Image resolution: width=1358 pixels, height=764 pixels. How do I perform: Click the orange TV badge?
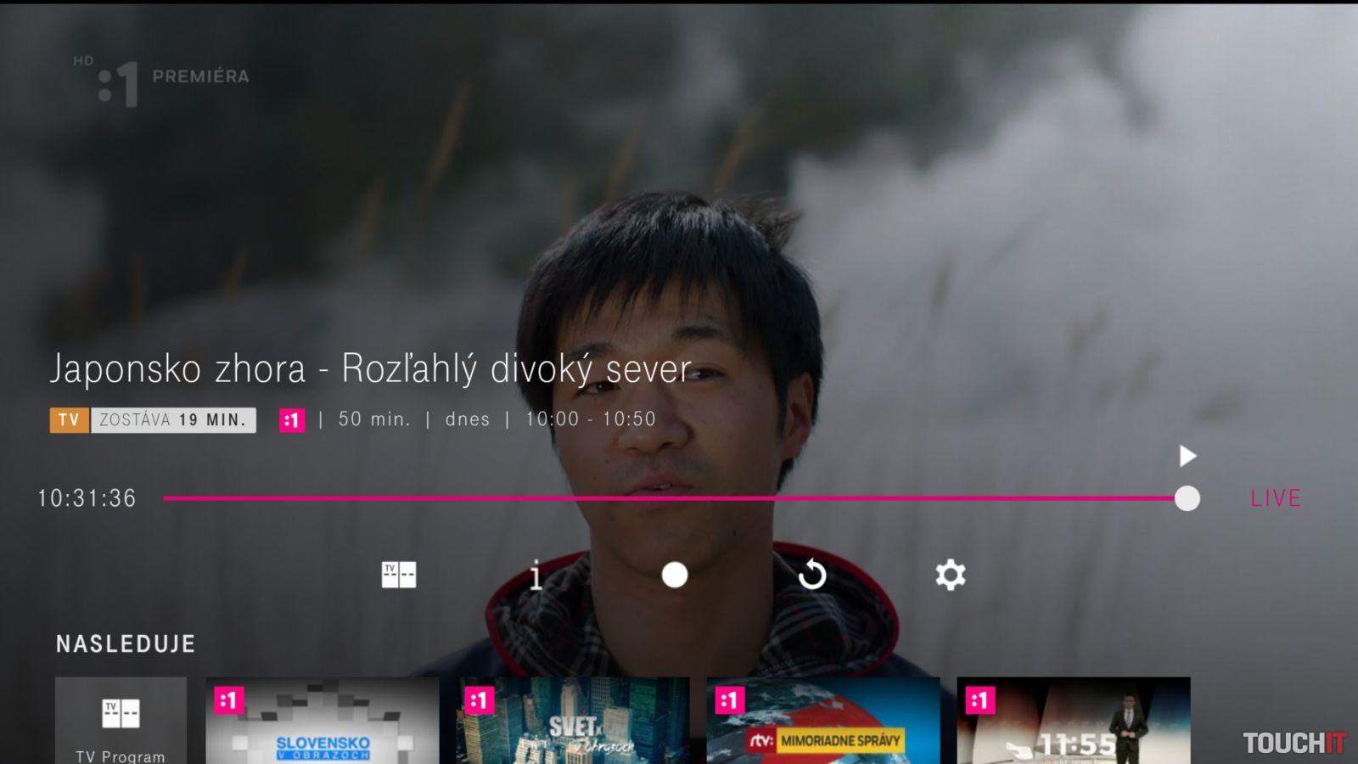point(70,420)
